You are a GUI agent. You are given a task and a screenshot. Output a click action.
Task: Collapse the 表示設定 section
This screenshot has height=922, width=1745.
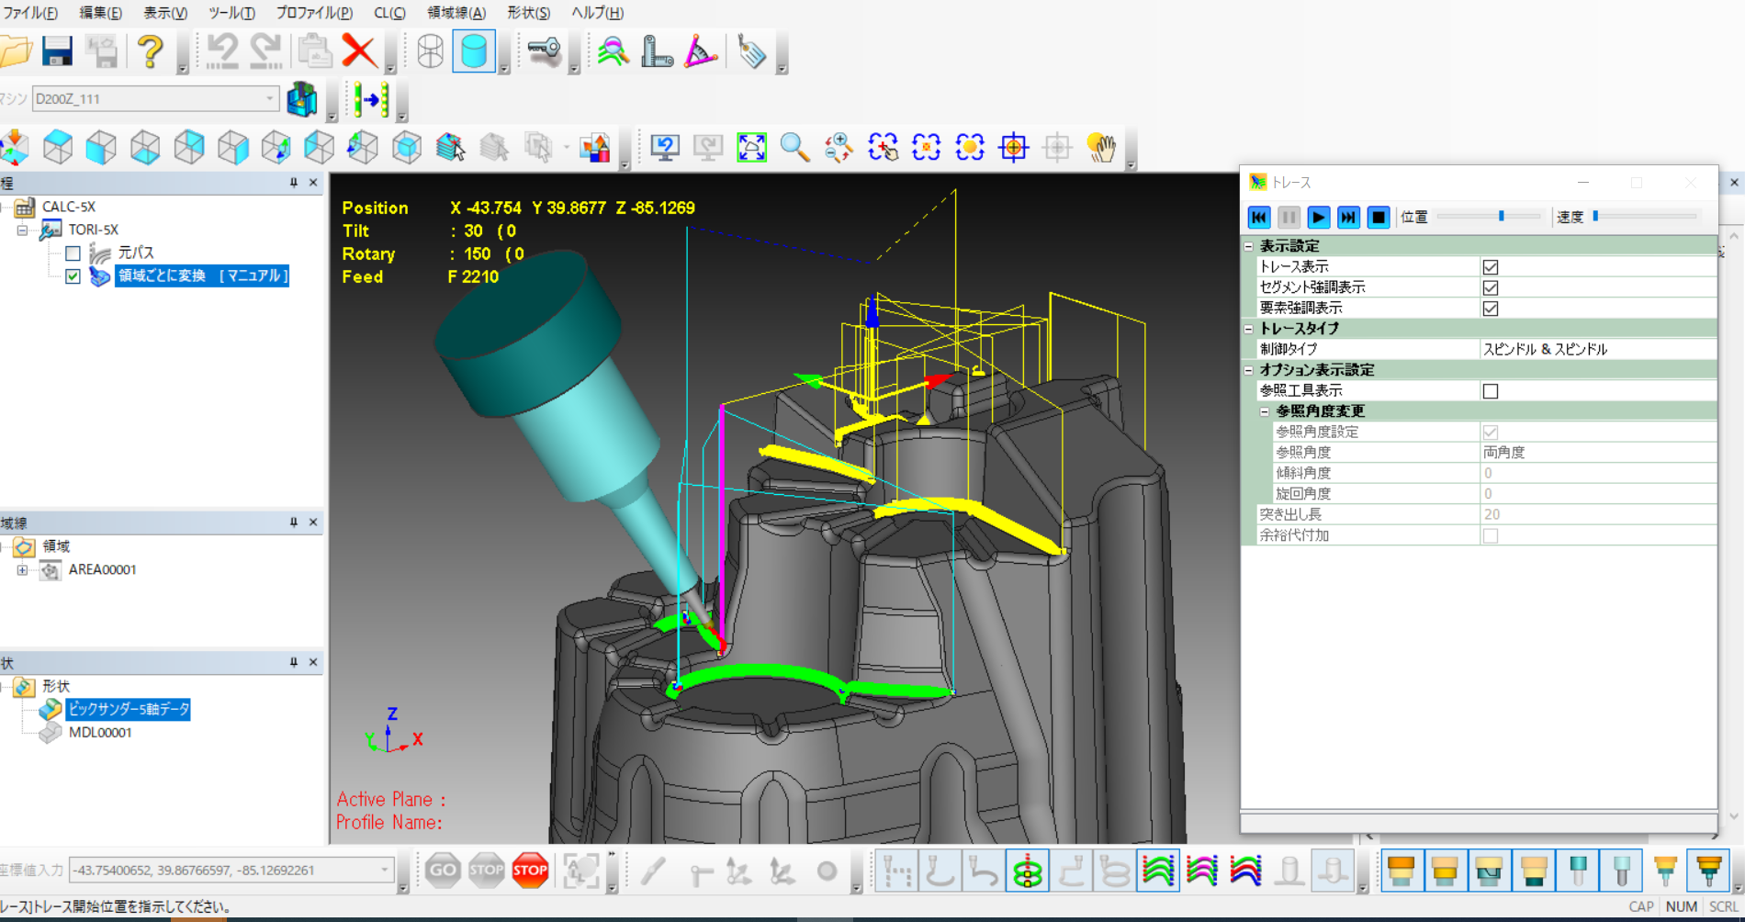click(x=1249, y=246)
